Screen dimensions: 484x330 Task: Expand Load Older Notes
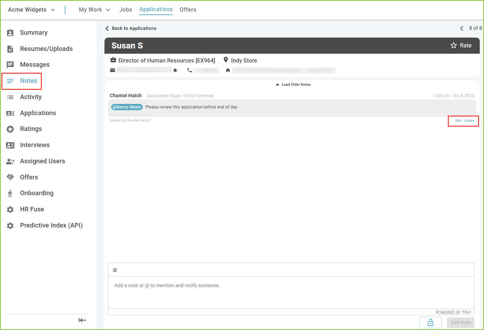[x=293, y=85]
